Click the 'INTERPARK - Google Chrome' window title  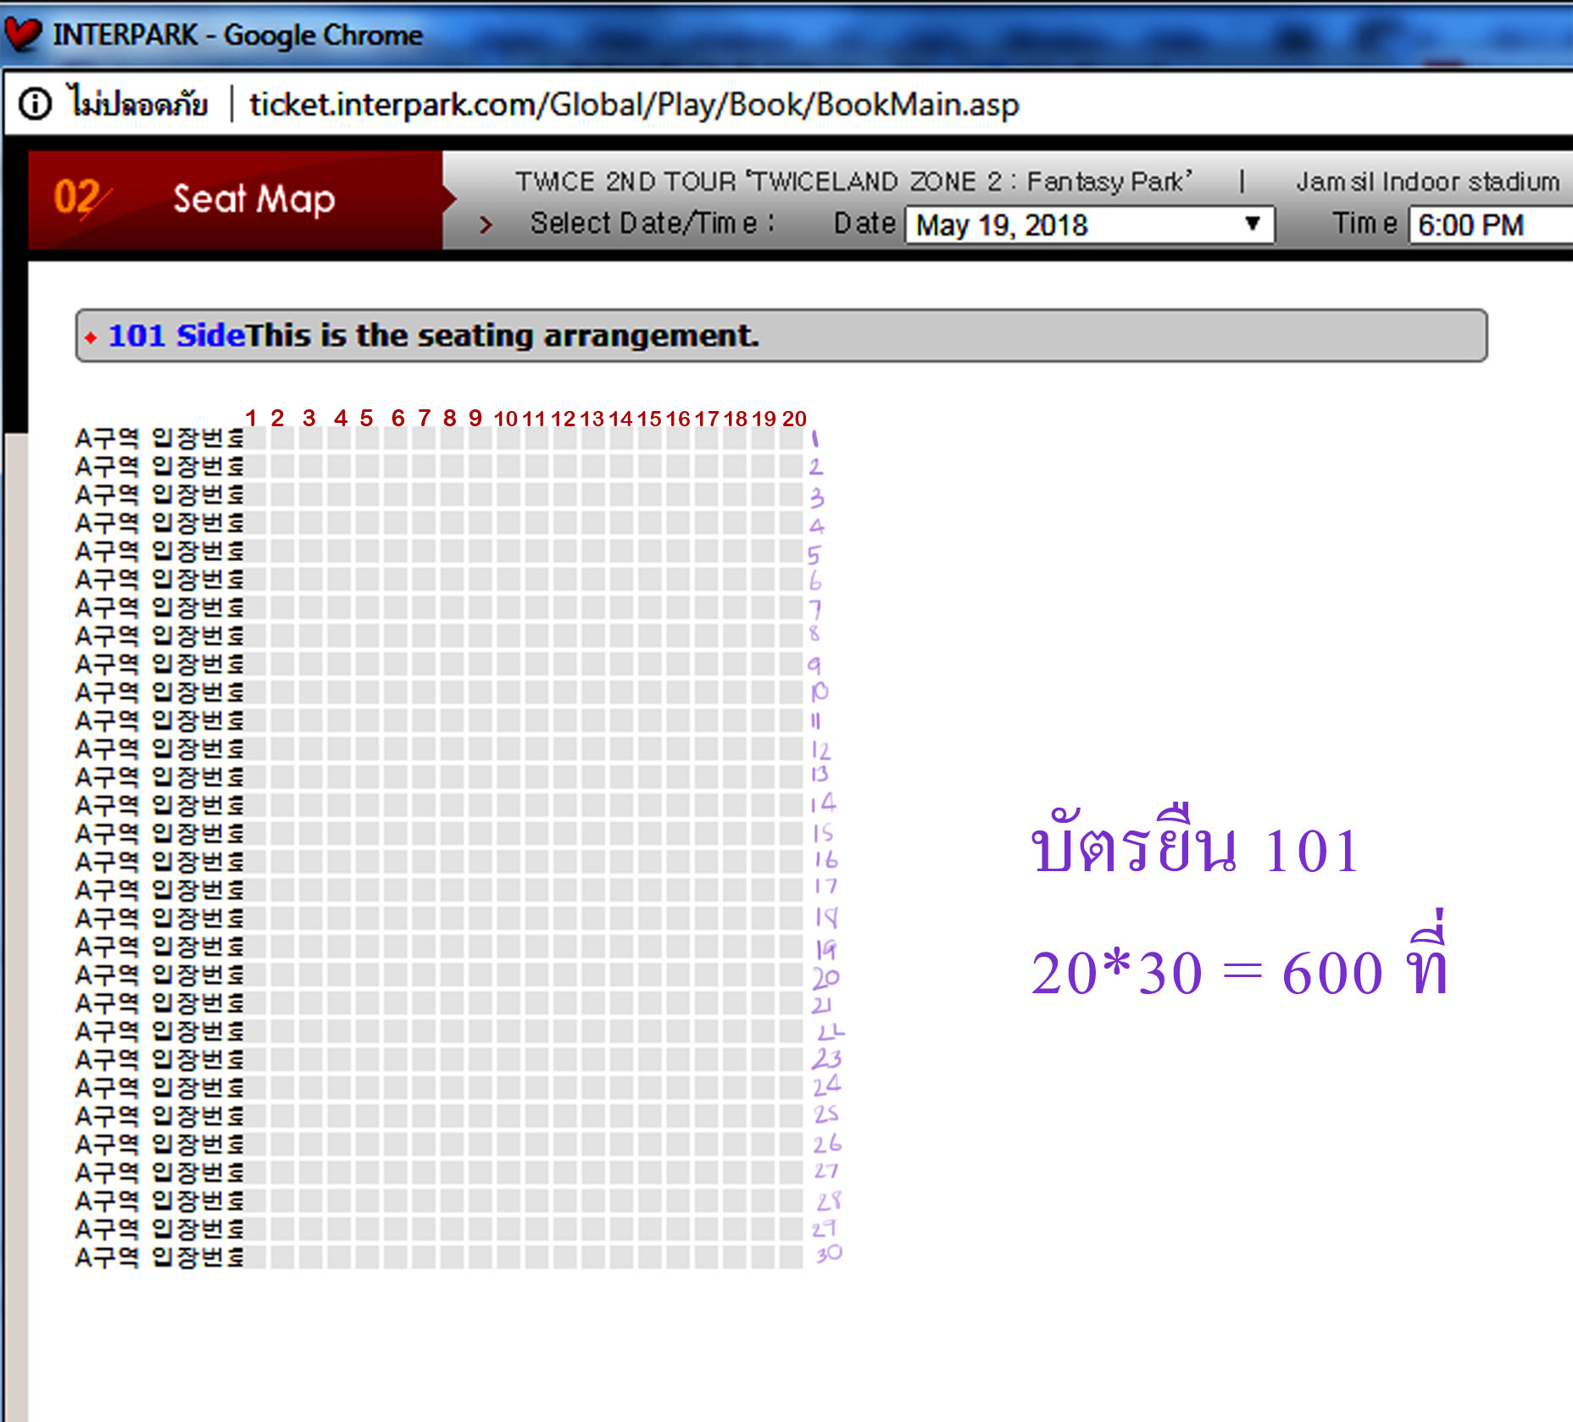[237, 35]
